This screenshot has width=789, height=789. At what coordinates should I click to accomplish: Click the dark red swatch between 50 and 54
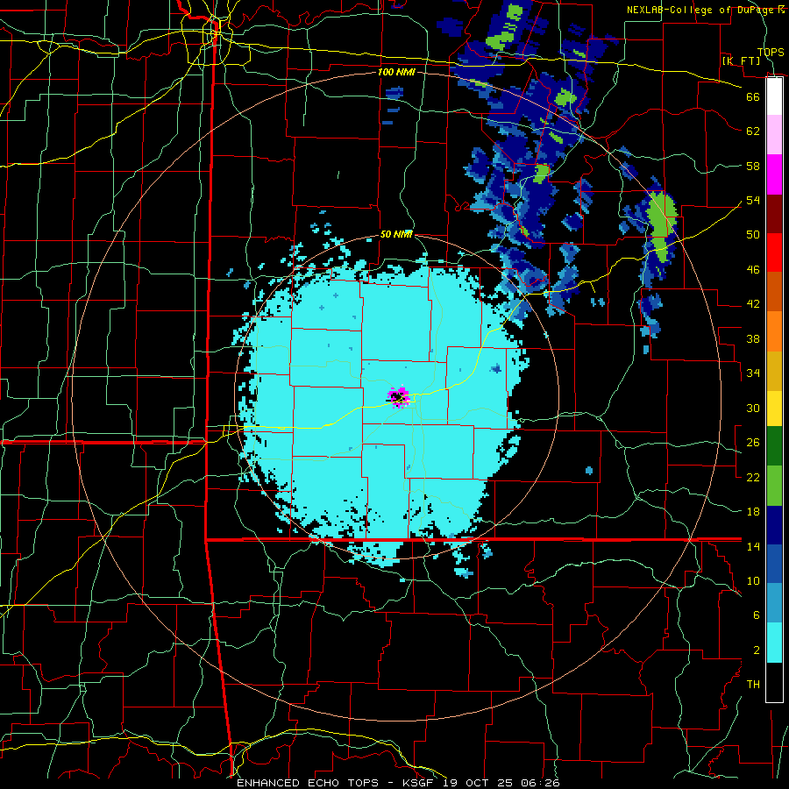pyautogui.click(x=774, y=213)
